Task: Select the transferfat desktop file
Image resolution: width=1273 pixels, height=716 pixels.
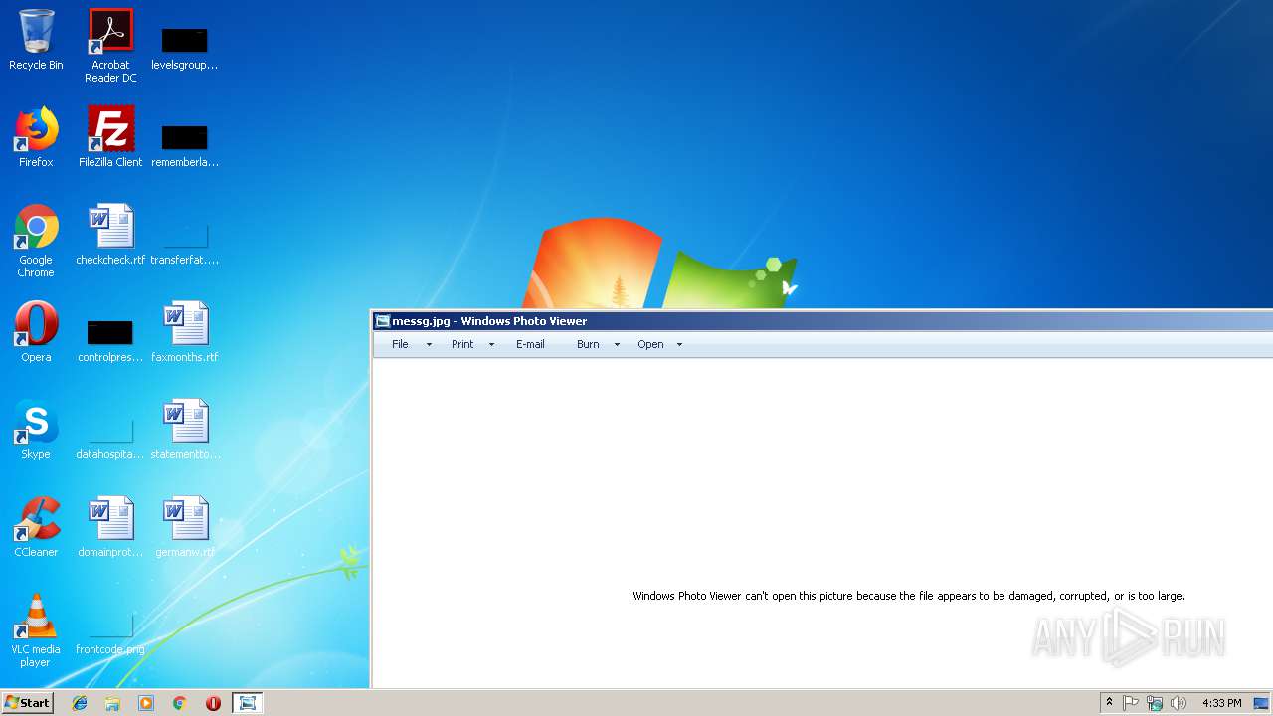Action: coord(185,244)
